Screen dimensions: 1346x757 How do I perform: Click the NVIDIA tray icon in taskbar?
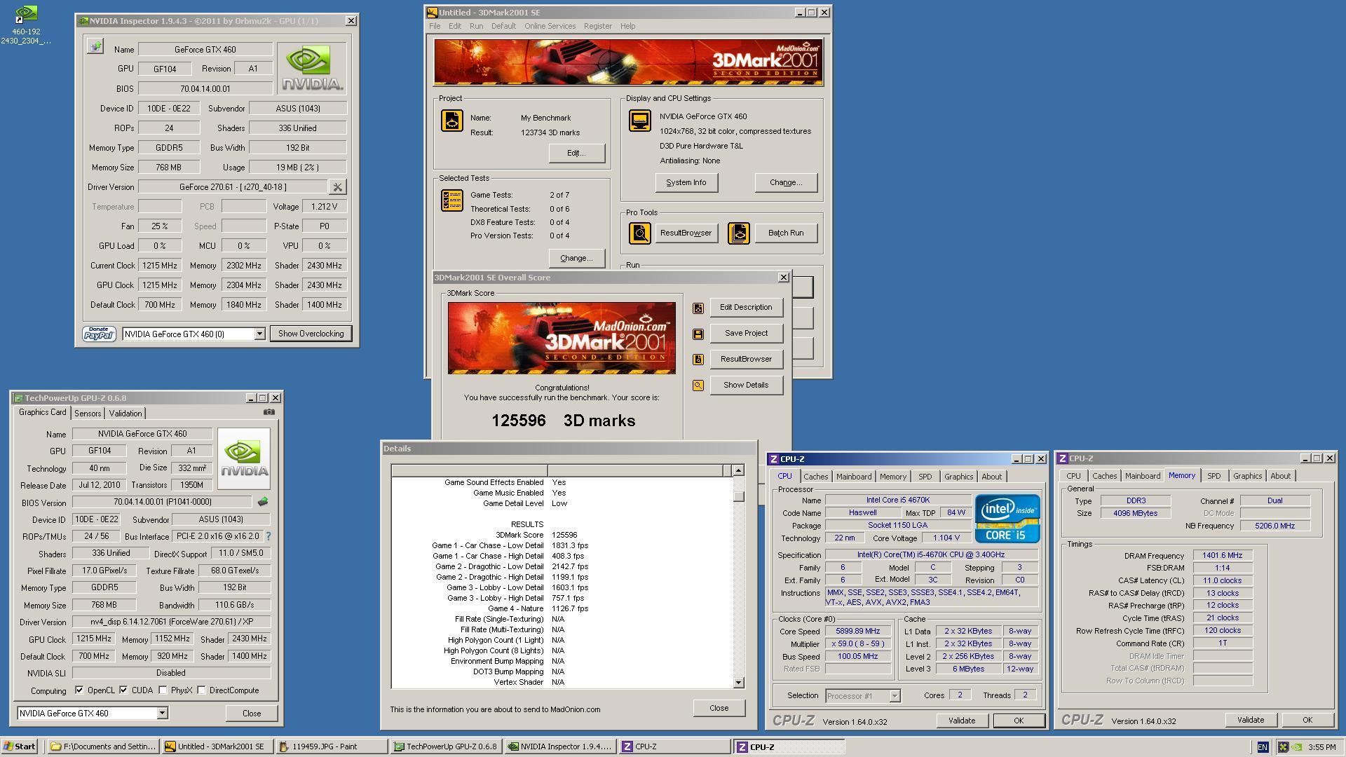(1297, 747)
